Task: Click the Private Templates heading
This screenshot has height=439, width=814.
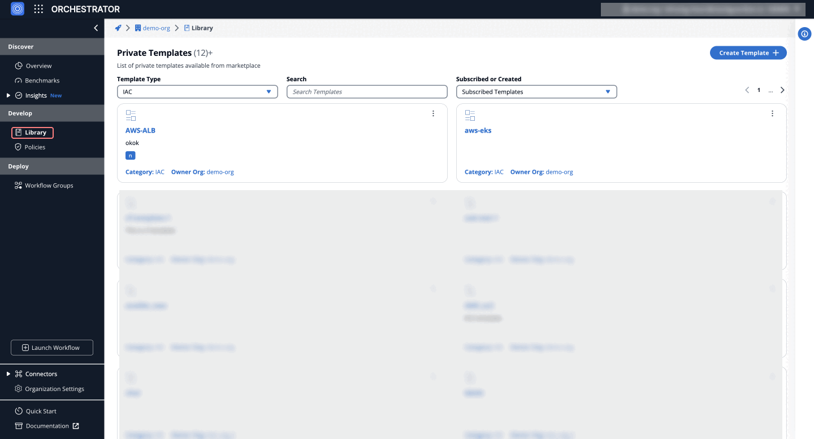Action: pos(154,53)
